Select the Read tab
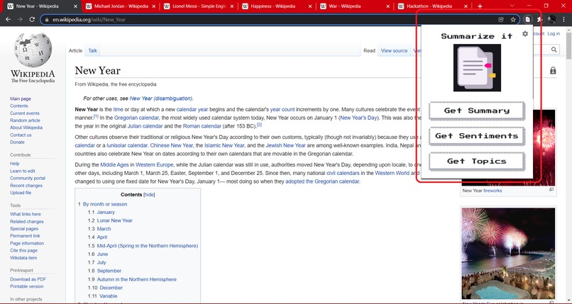This screenshot has height=304, width=572. (369, 50)
